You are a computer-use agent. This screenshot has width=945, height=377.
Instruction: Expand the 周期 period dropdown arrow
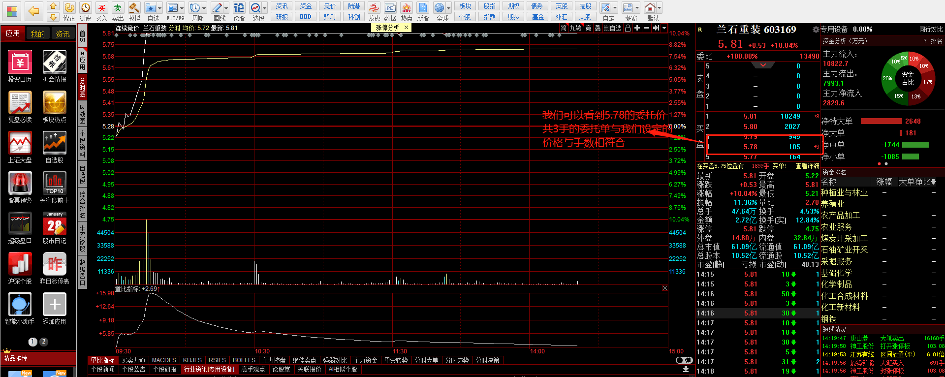coord(204,8)
